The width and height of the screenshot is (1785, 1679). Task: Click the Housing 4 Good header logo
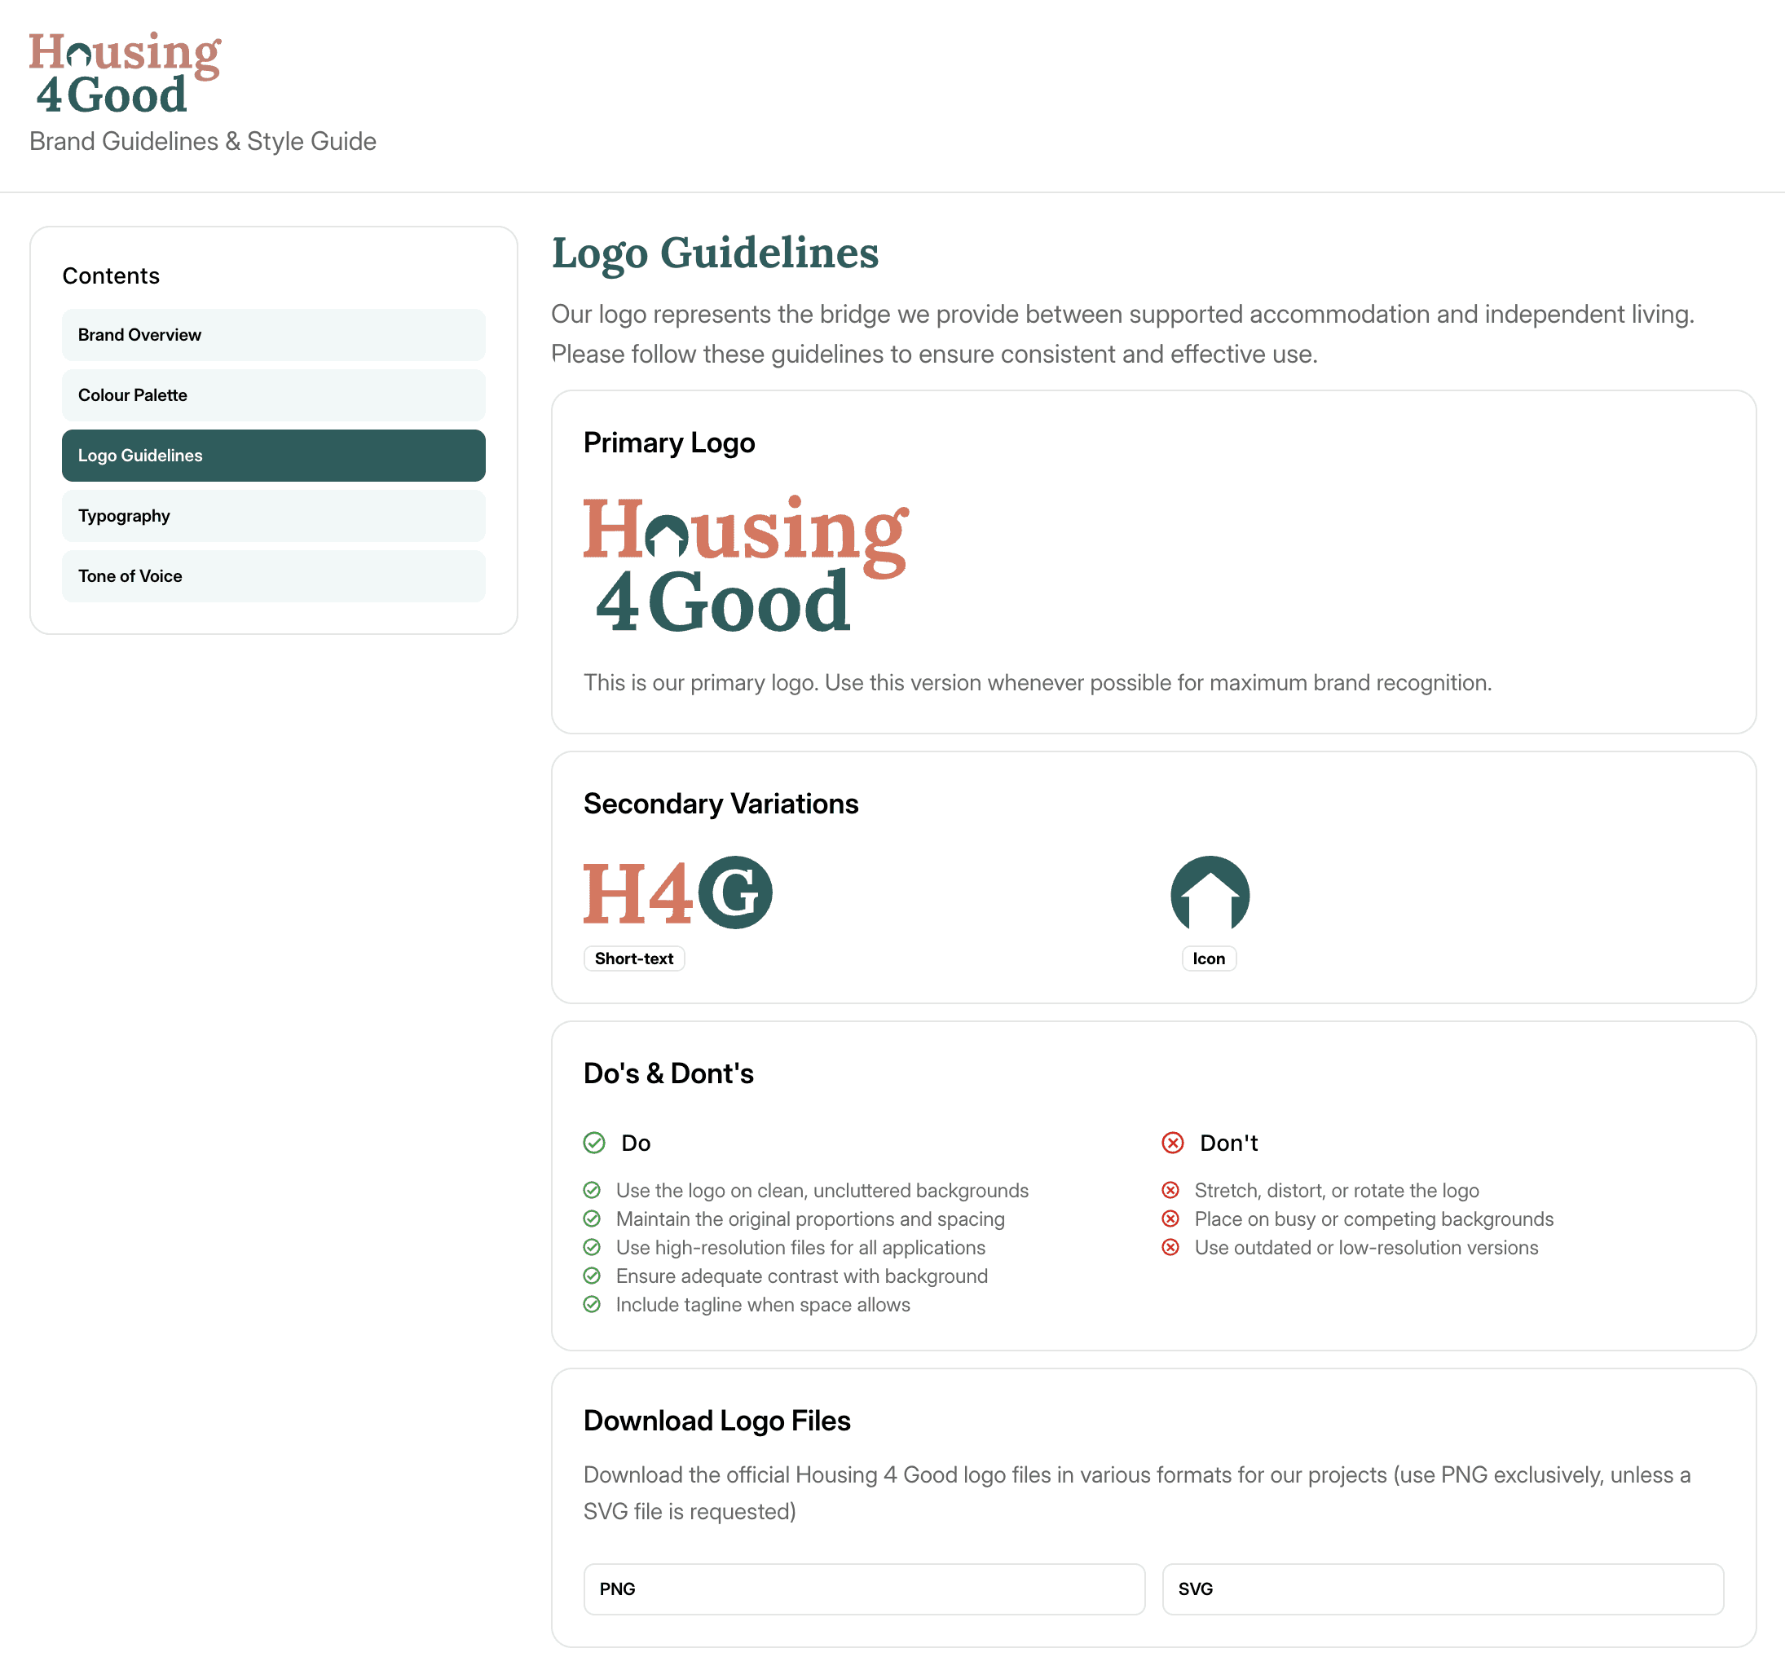pos(125,73)
